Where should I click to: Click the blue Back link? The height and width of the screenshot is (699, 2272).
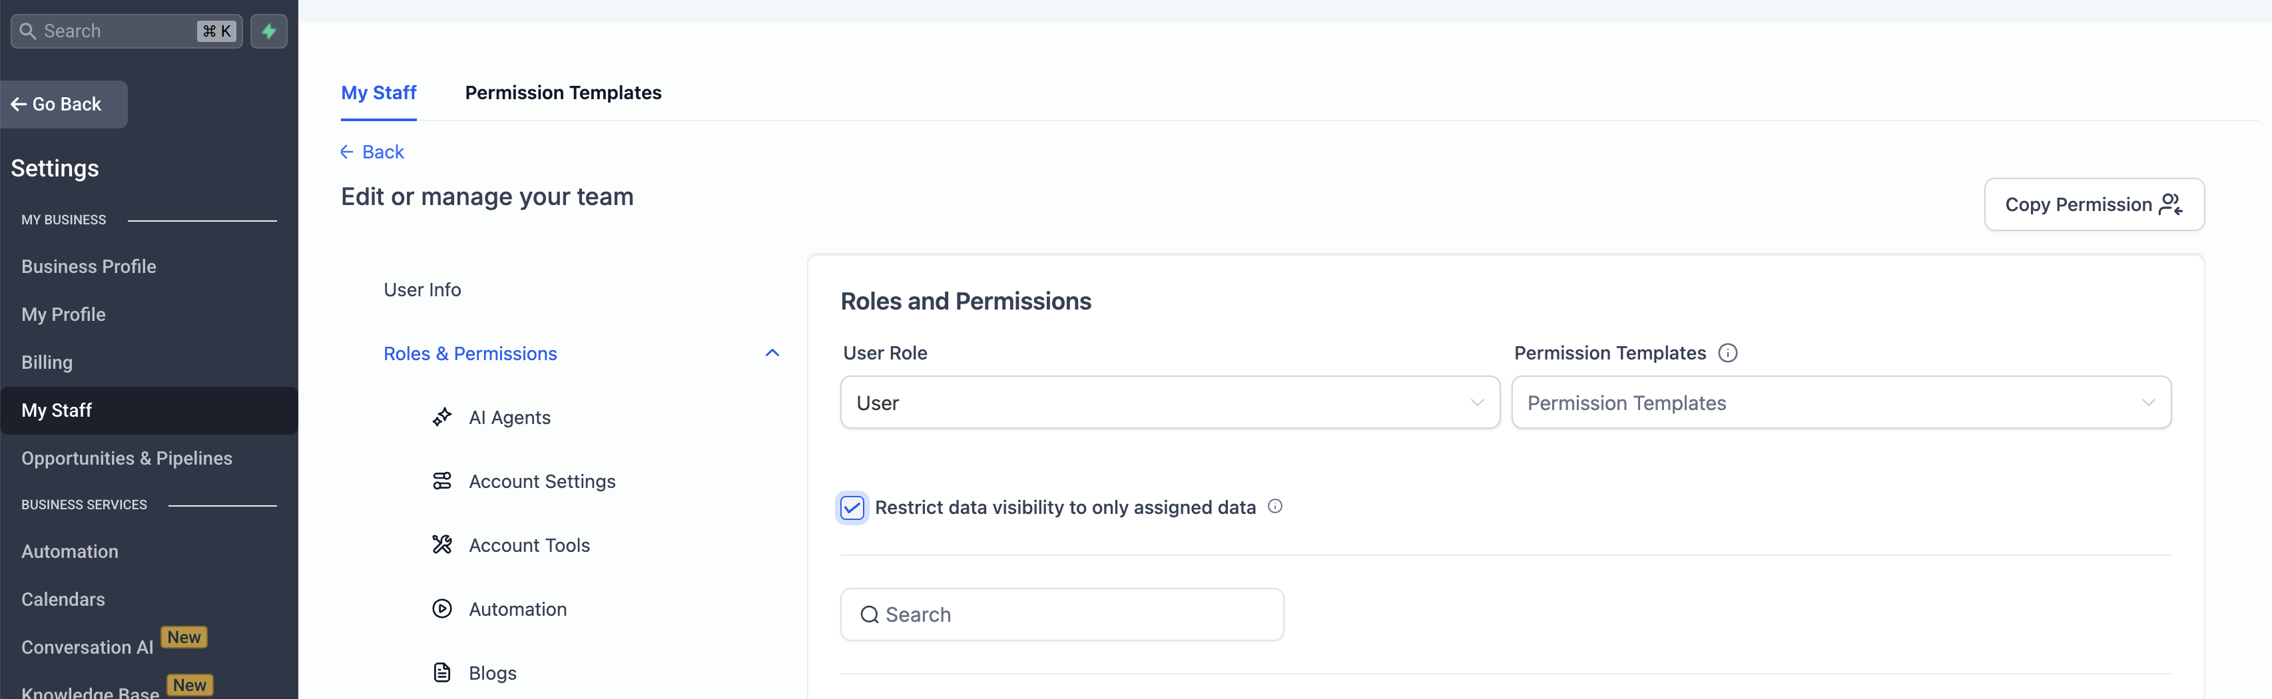(372, 152)
